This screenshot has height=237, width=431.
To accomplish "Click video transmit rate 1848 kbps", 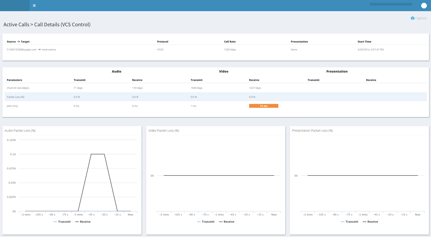I will (x=197, y=88).
